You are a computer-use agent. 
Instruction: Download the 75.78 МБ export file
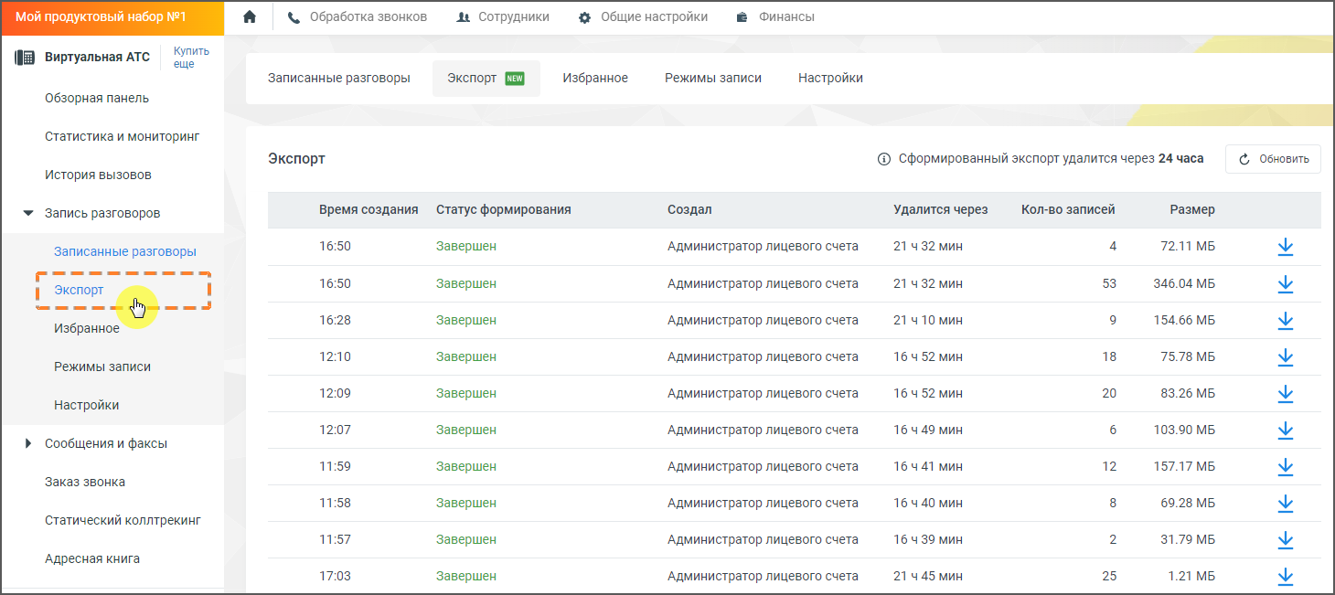(x=1285, y=356)
